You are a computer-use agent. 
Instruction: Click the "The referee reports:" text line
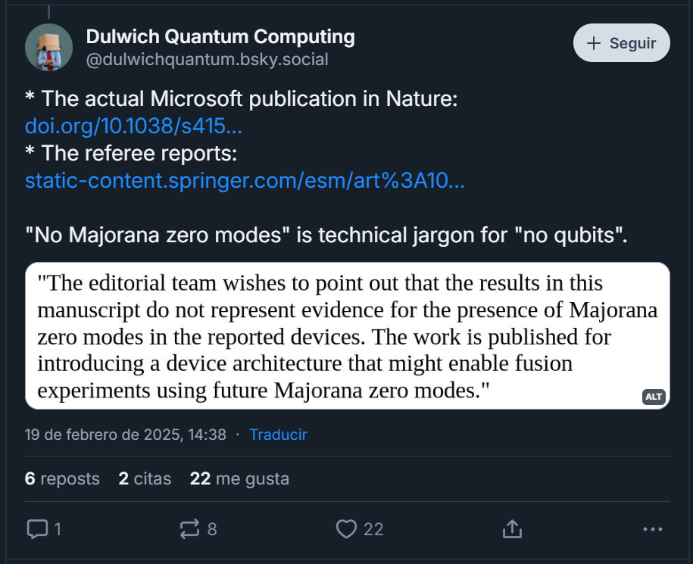(131, 153)
